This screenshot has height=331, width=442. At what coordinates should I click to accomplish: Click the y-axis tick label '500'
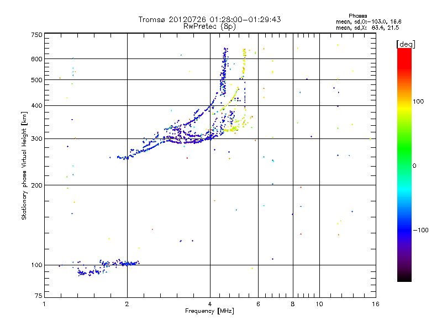(x=36, y=80)
